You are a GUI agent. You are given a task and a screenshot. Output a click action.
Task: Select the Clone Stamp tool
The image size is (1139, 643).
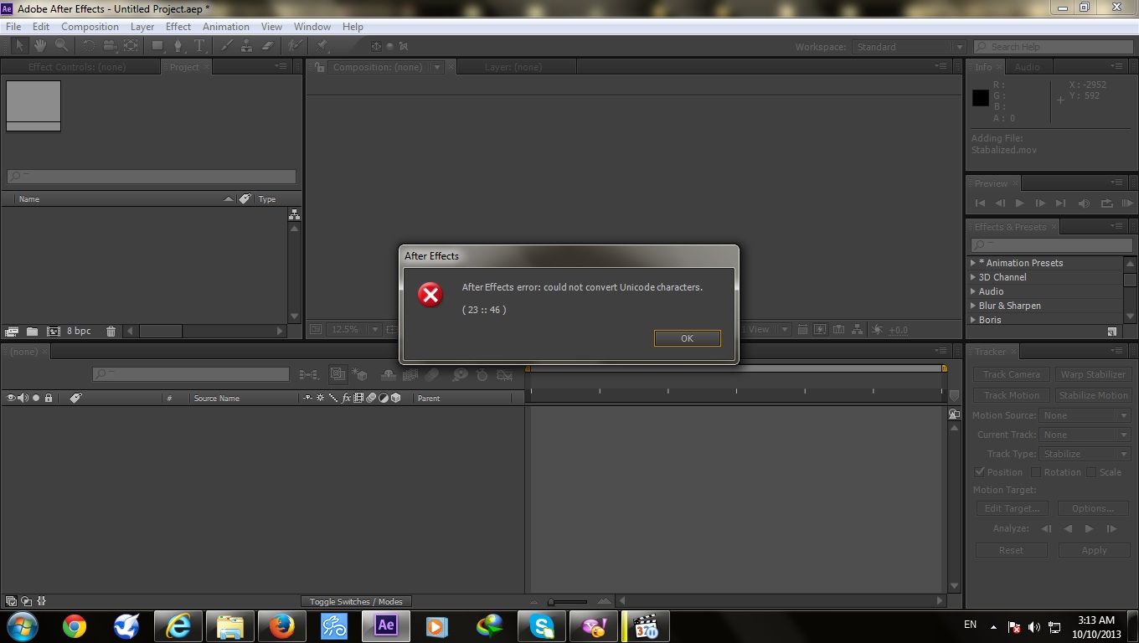247,46
